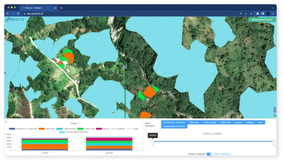Reload the page with the refresh icon
The width and height of the screenshot is (284, 163).
click(x=18, y=13)
